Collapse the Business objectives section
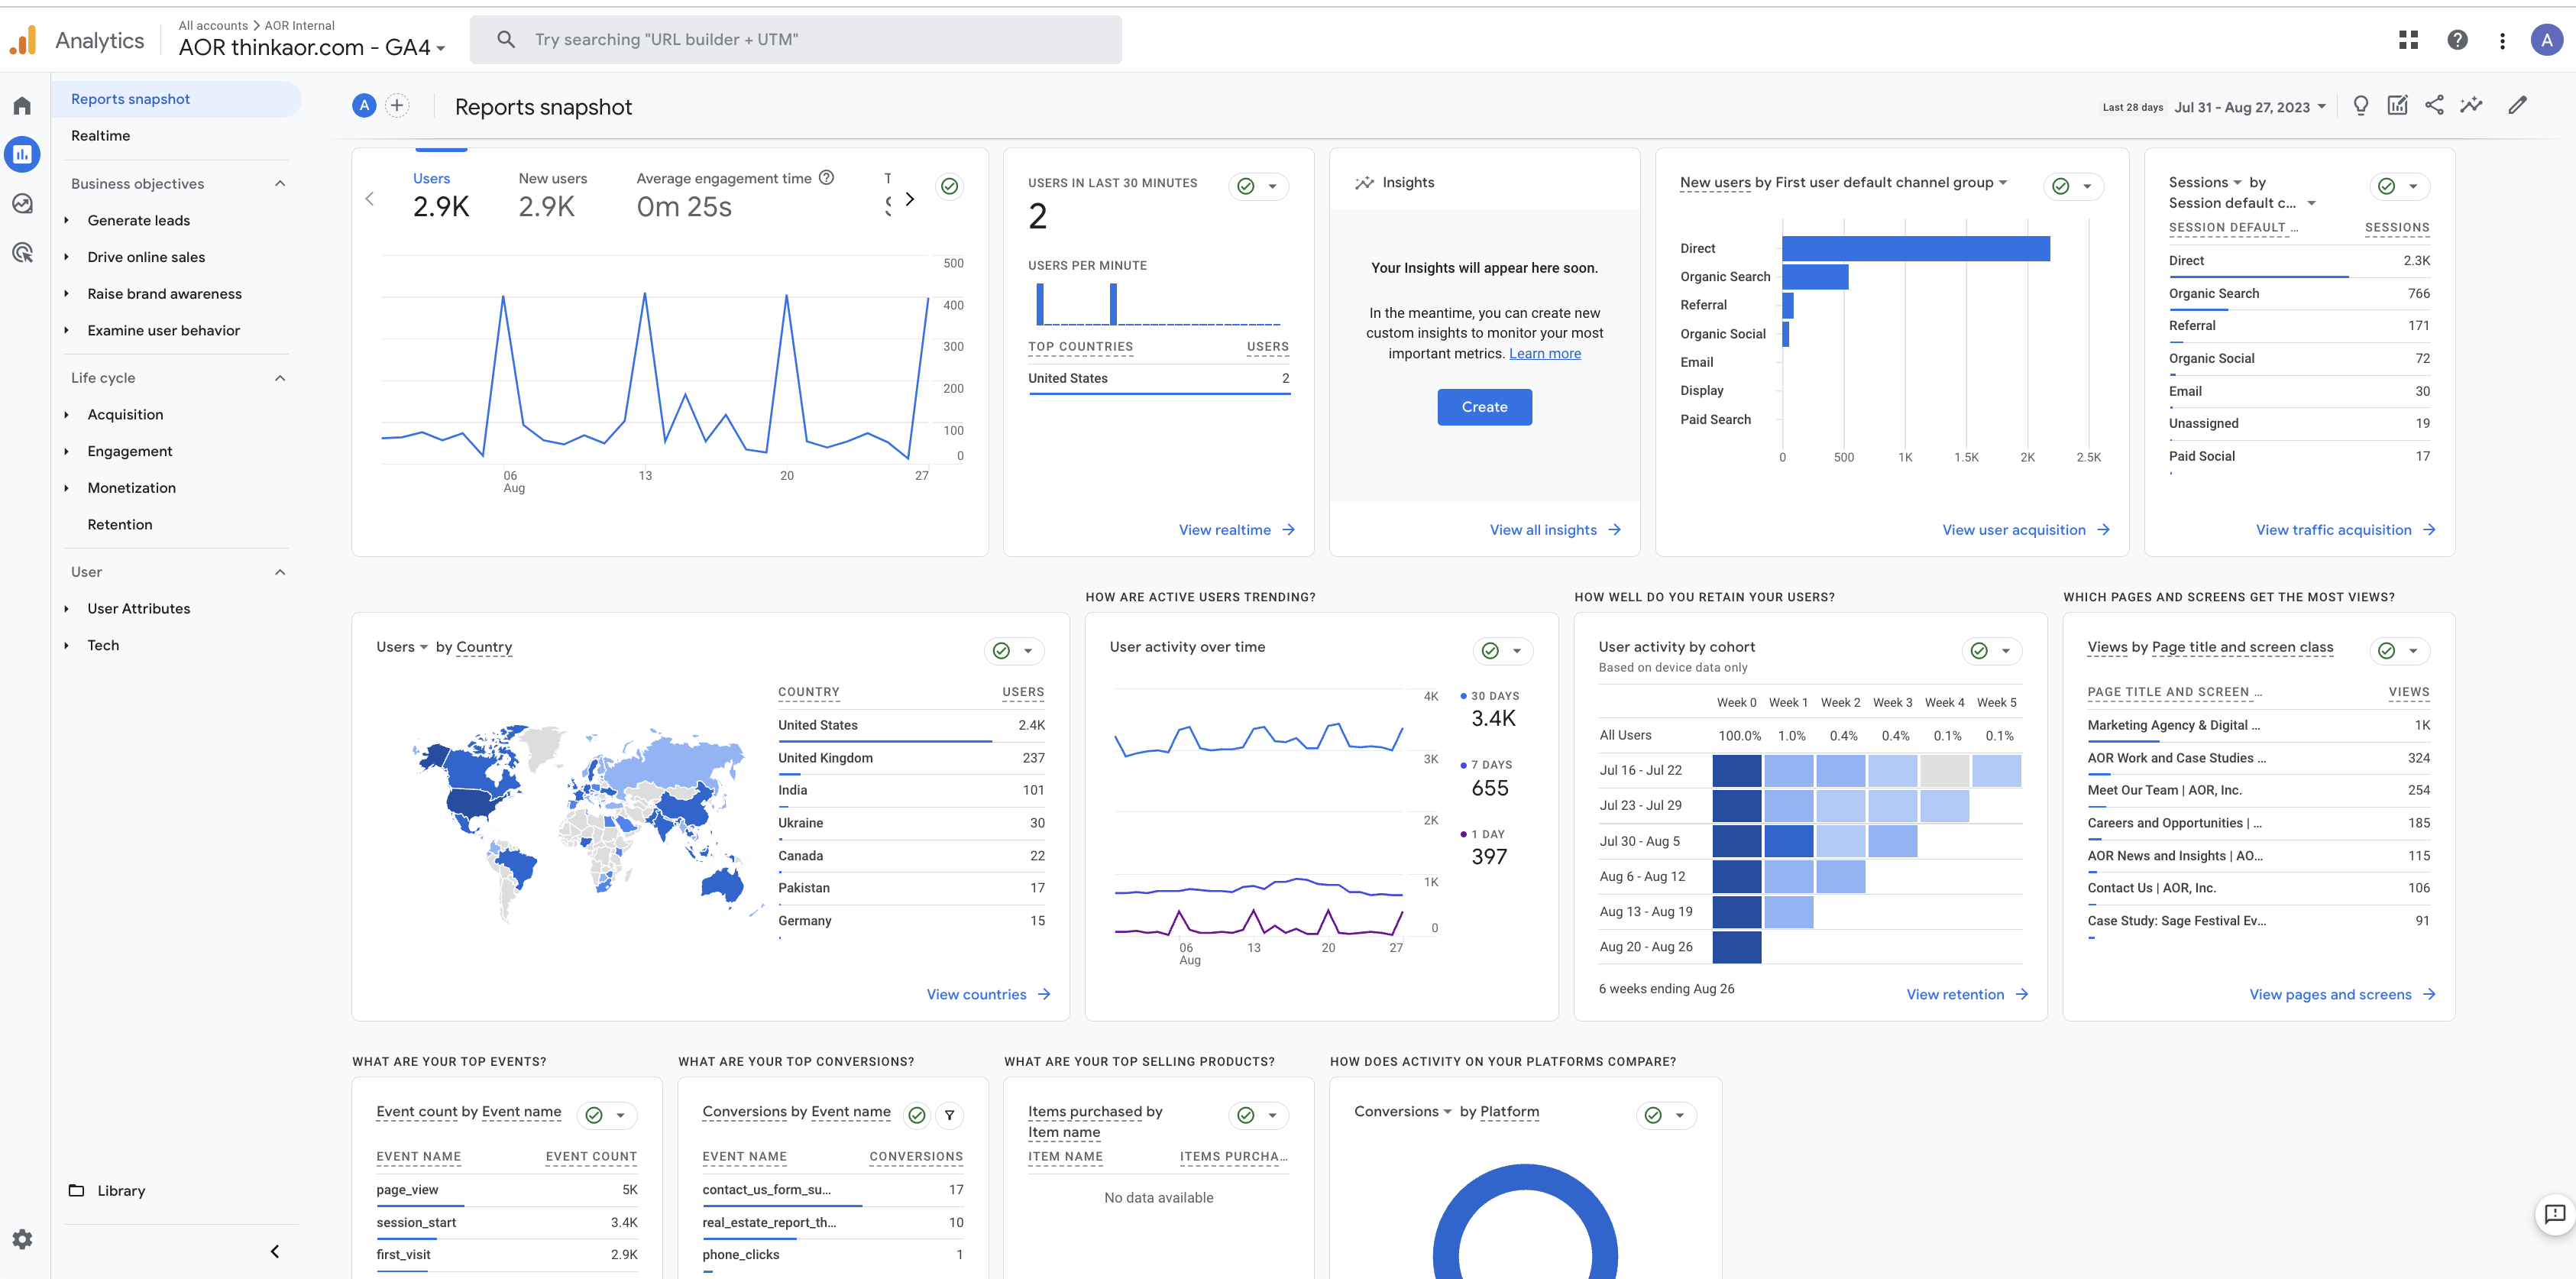This screenshot has width=2576, height=1279. coord(280,183)
